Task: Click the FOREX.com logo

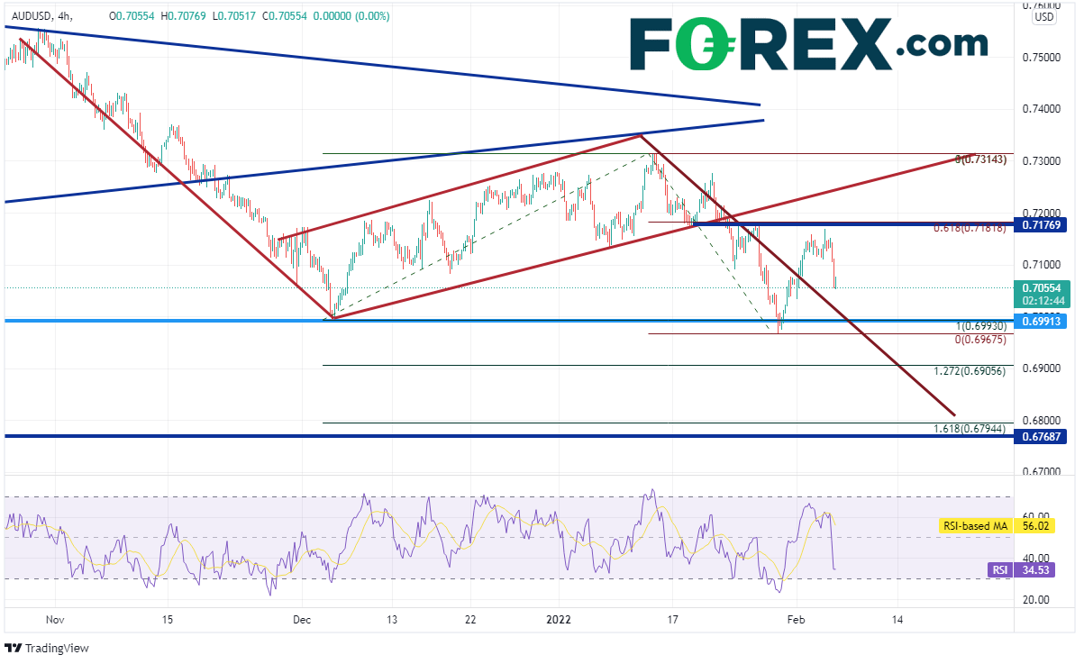Action: point(807,43)
